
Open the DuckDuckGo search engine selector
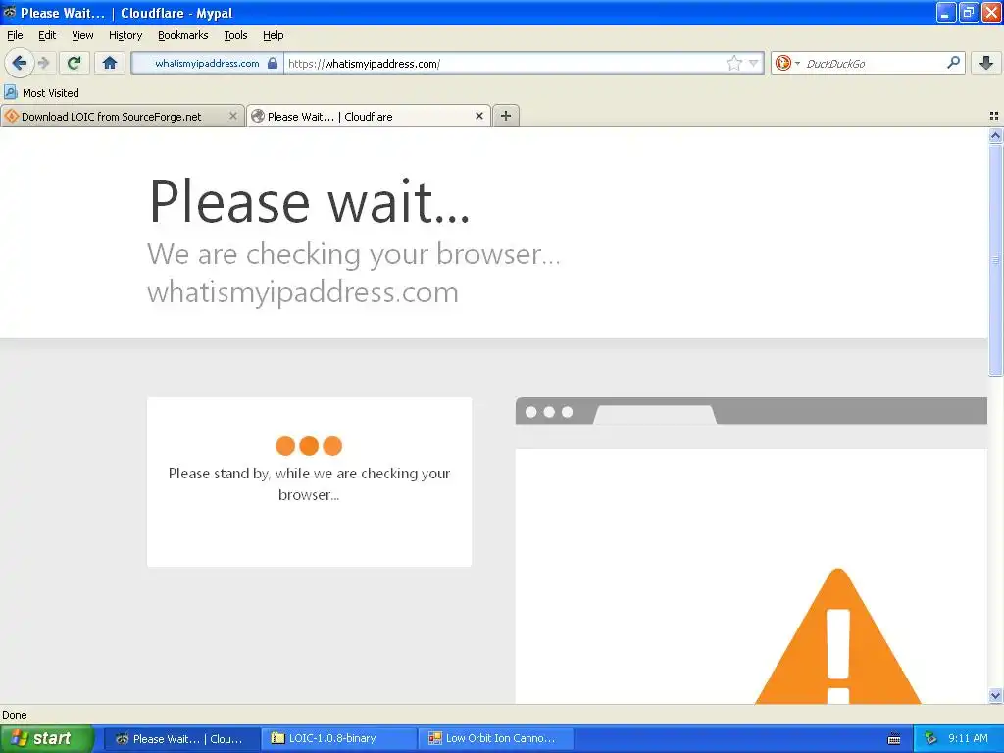pyautogui.click(x=787, y=63)
